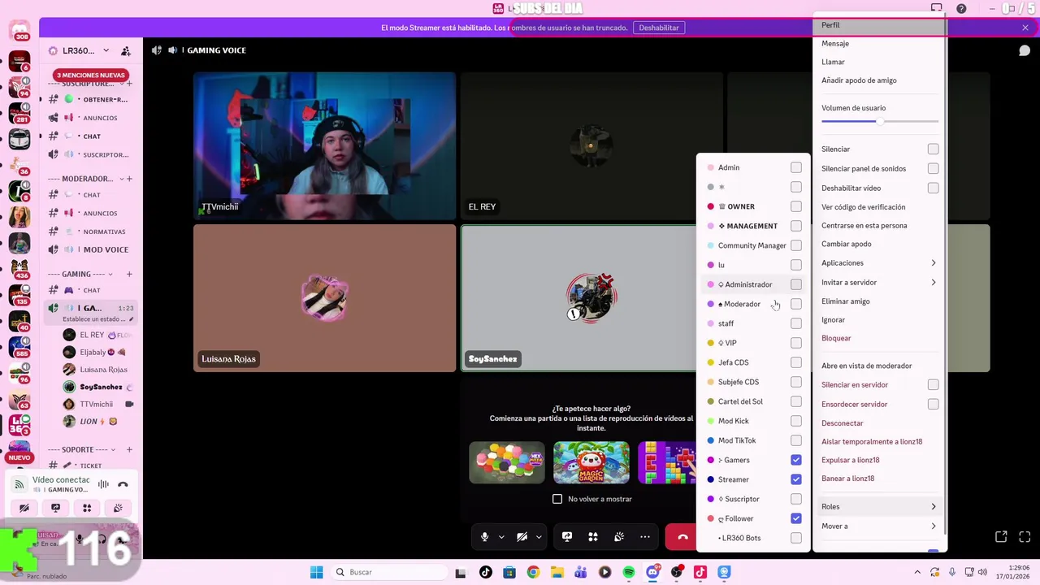The image size is (1040, 585).
Task: Select Perfil in the user context menu
Action: 878,25
